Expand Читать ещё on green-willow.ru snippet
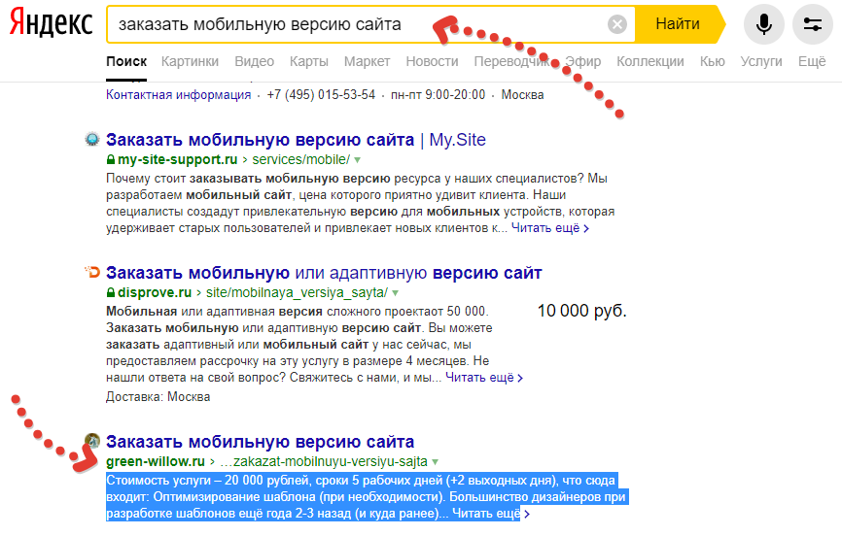 [491, 514]
